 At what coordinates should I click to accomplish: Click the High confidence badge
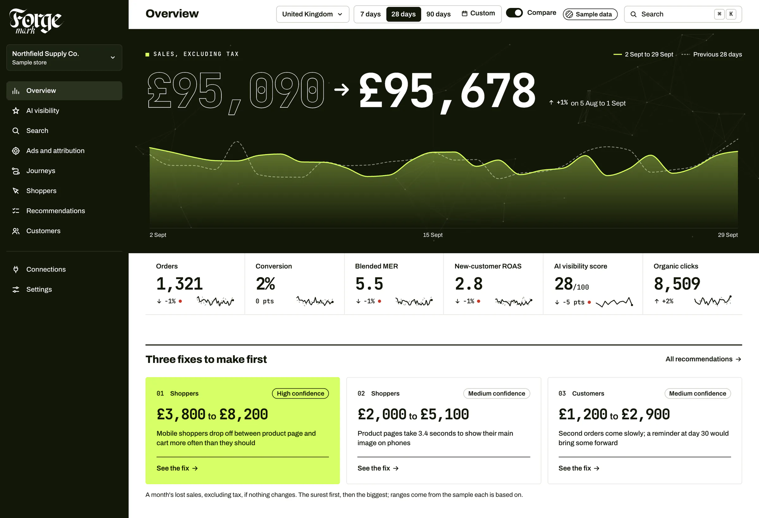coord(300,394)
